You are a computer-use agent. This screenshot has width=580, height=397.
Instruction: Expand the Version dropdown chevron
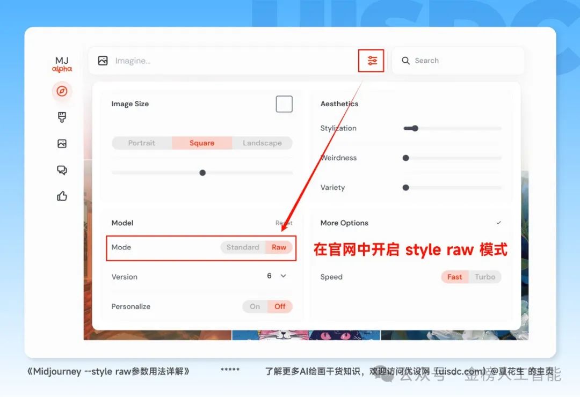click(284, 276)
